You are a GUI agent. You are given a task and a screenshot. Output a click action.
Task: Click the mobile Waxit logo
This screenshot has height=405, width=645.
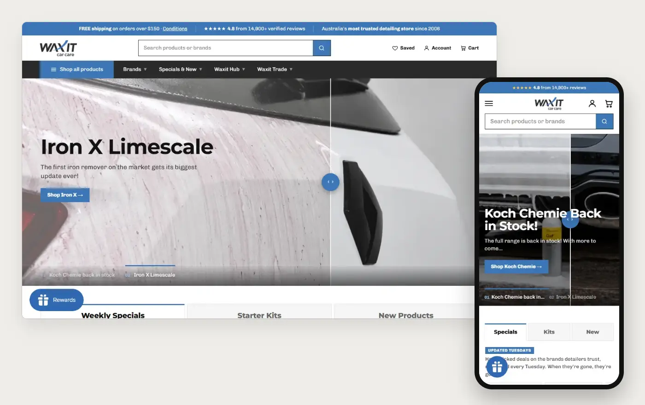click(549, 104)
